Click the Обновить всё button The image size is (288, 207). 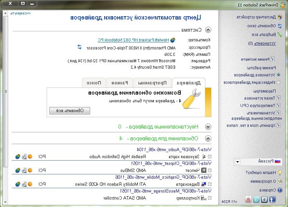[70, 111]
